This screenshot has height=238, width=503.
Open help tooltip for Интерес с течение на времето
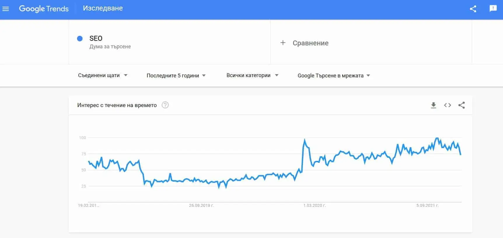(165, 105)
